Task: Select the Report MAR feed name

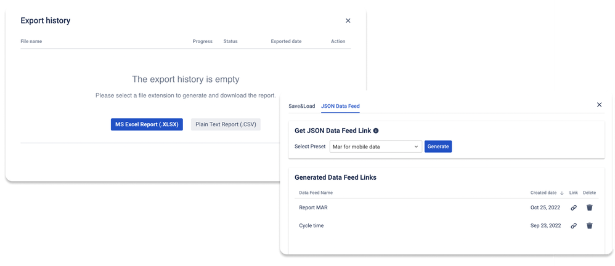Action: [x=313, y=208]
